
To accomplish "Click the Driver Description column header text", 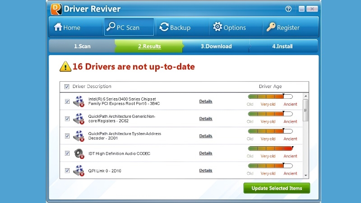I will click(92, 86).
